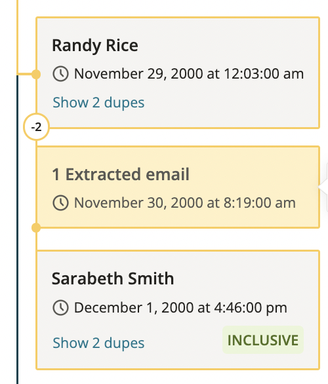Click the arrow pointer right of Extracted email card
This screenshot has width=328, height=384.
tap(323, 187)
